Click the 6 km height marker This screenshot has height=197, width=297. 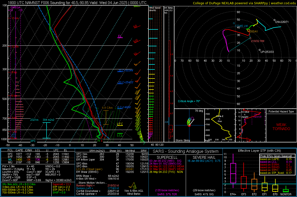pyautogui.click(x=14, y=96)
